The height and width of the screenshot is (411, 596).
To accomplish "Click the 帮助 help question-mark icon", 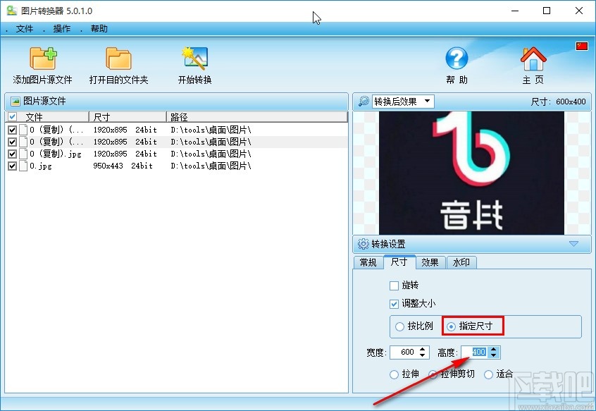I will click(x=457, y=59).
